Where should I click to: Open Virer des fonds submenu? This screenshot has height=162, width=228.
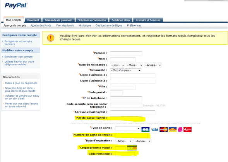point(65,25)
